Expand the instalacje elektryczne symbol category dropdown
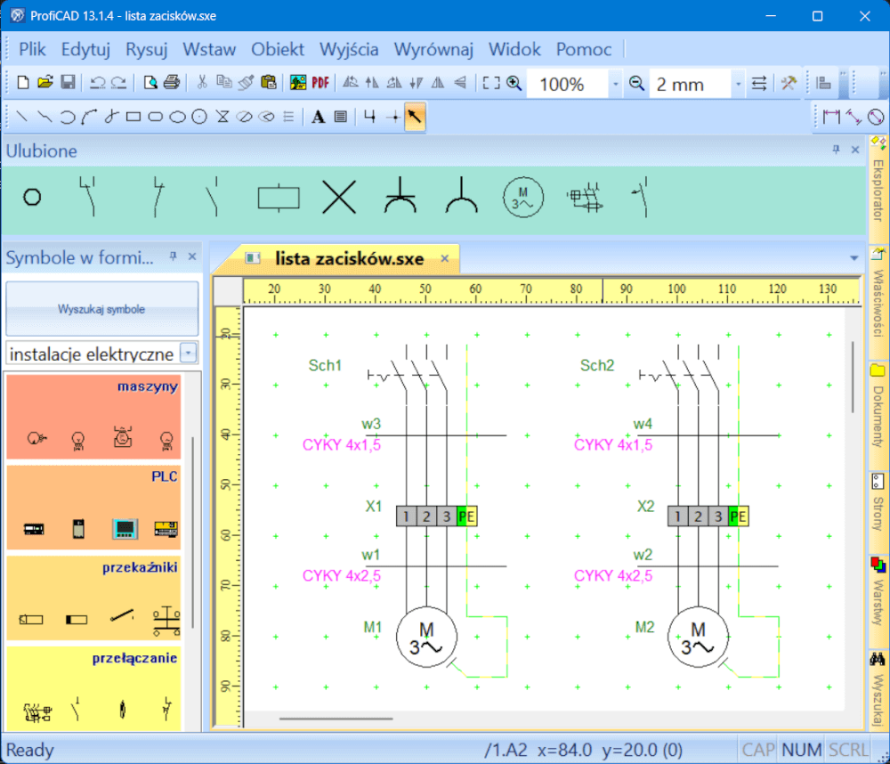 tap(189, 354)
